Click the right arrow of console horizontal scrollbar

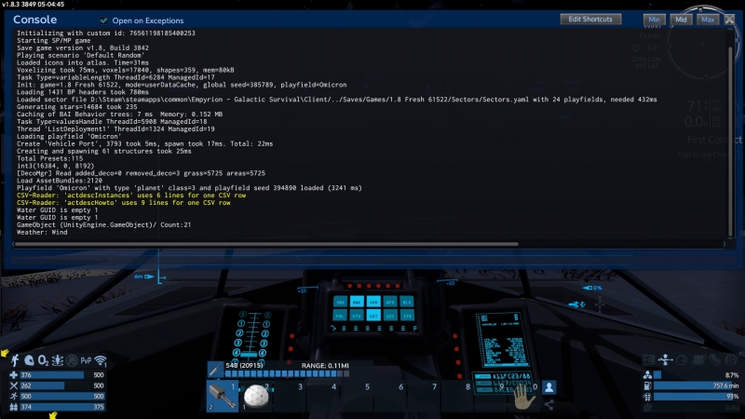pyautogui.click(x=725, y=244)
